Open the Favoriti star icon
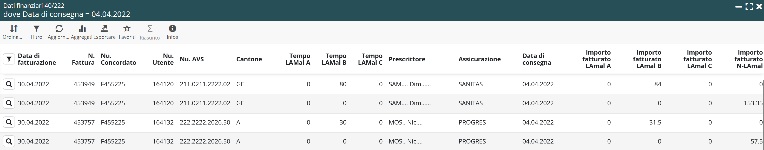764x150 pixels. (127, 29)
